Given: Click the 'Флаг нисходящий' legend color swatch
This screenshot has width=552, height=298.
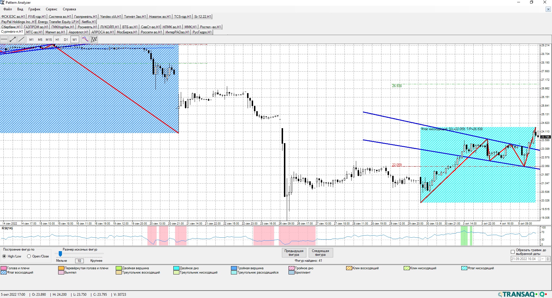Looking at the screenshot, I should 464,268.
